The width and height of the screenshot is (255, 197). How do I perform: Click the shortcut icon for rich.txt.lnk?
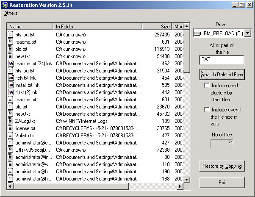[11, 78]
